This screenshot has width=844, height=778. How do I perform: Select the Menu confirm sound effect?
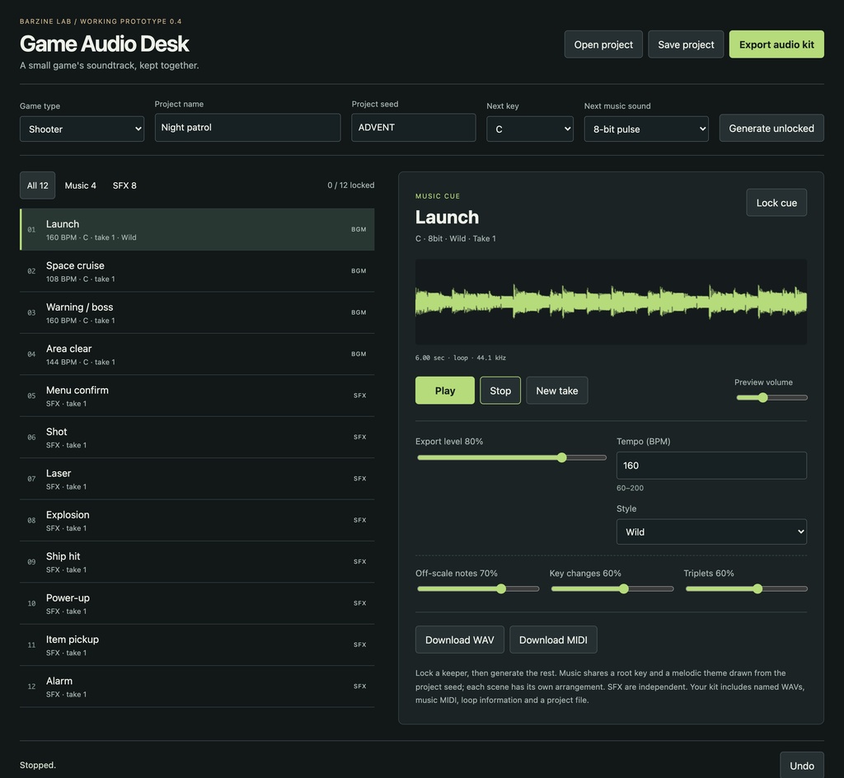tap(197, 396)
